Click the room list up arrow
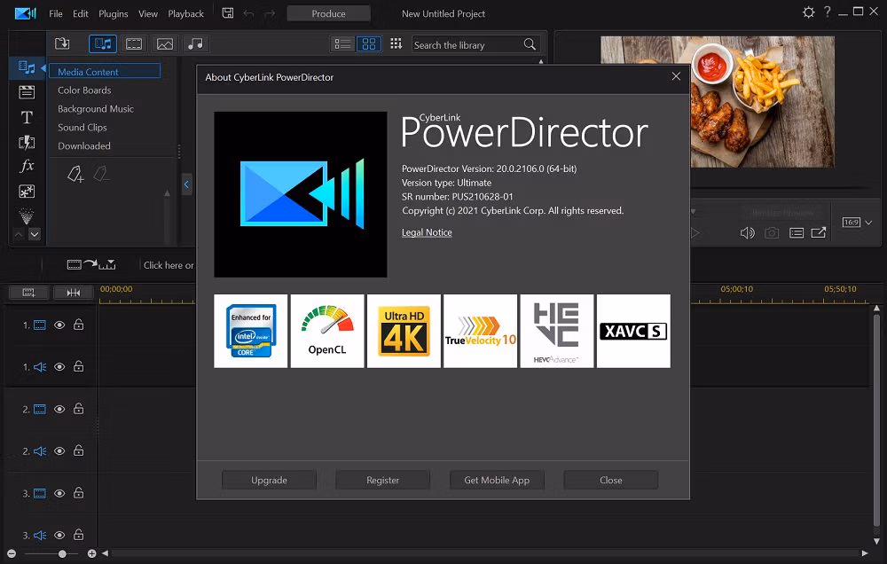 click(19, 234)
